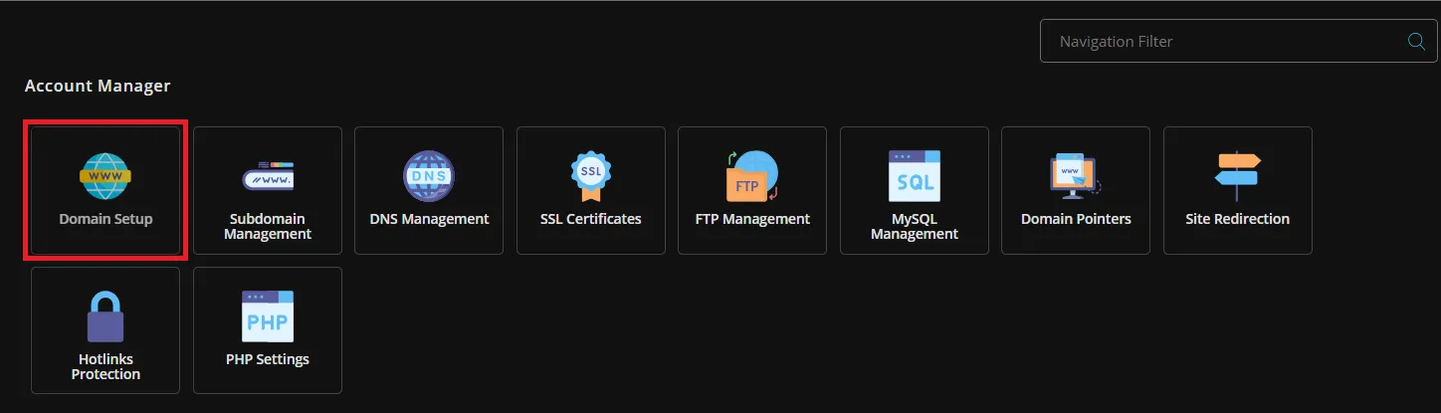The image size is (1441, 413).
Task: Click the SSL Certificates label
Action: coord(591,219)
